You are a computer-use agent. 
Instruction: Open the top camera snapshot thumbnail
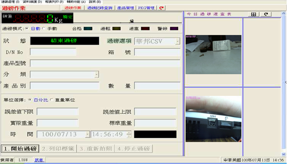click(213, 54)
